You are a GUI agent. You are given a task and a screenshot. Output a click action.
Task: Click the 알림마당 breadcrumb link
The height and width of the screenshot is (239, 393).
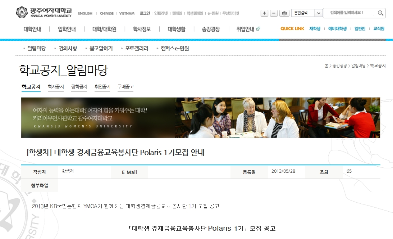point(358,66)
